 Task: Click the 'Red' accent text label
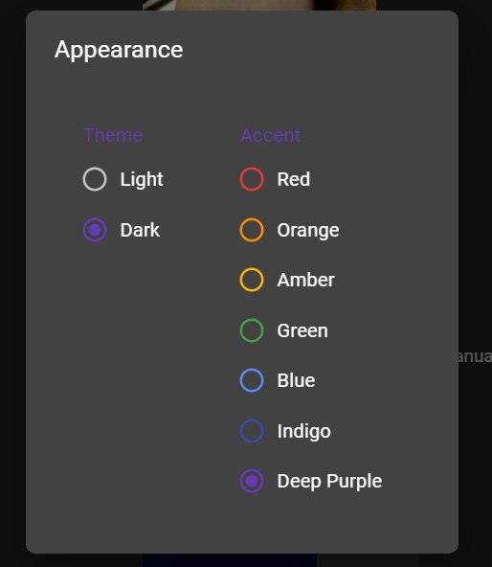pos(294,179)
